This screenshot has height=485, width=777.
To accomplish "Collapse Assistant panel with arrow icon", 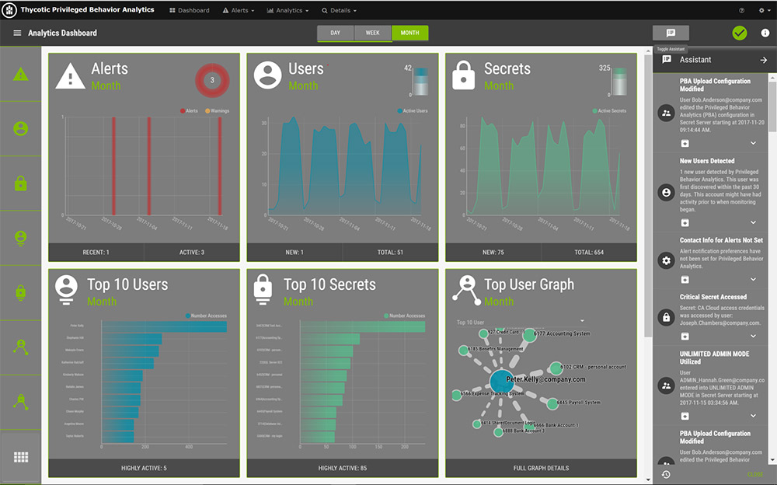I will click(x=764, y=60).
